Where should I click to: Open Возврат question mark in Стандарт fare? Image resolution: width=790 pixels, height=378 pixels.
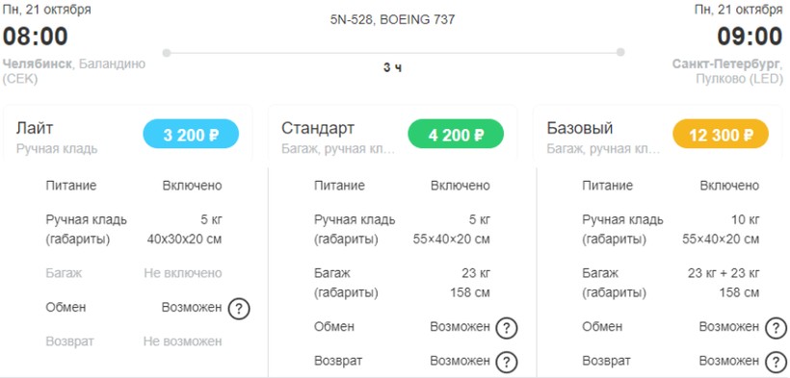[x=507, y=362]
